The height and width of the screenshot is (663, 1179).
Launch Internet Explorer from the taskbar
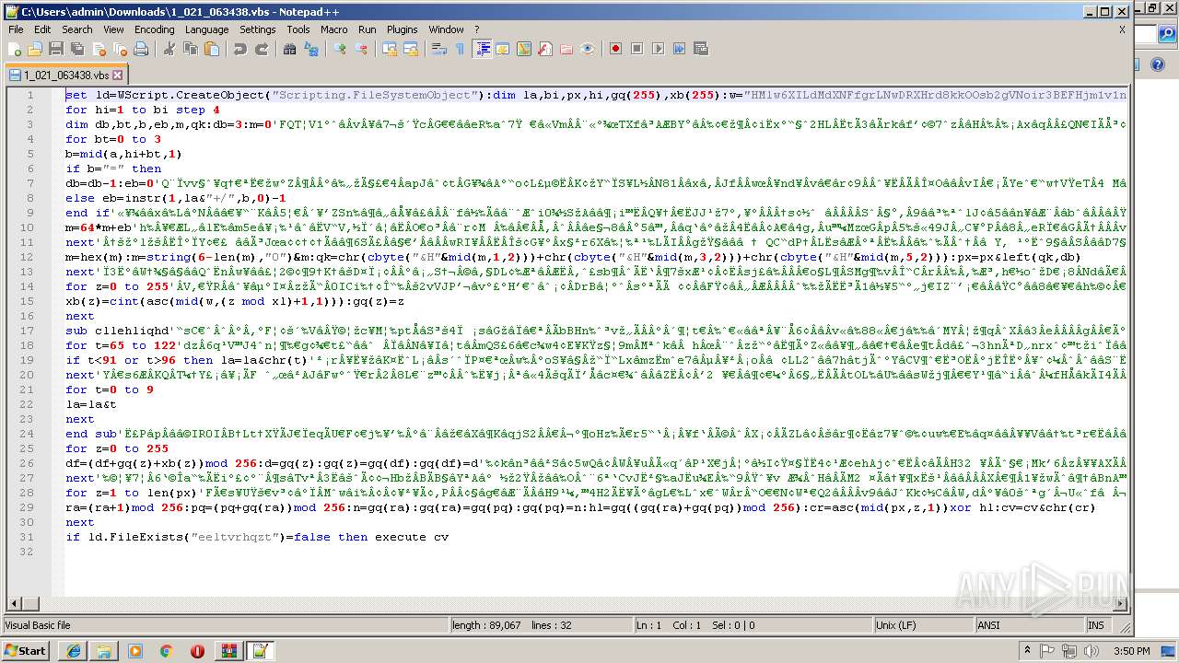[73, 651]
